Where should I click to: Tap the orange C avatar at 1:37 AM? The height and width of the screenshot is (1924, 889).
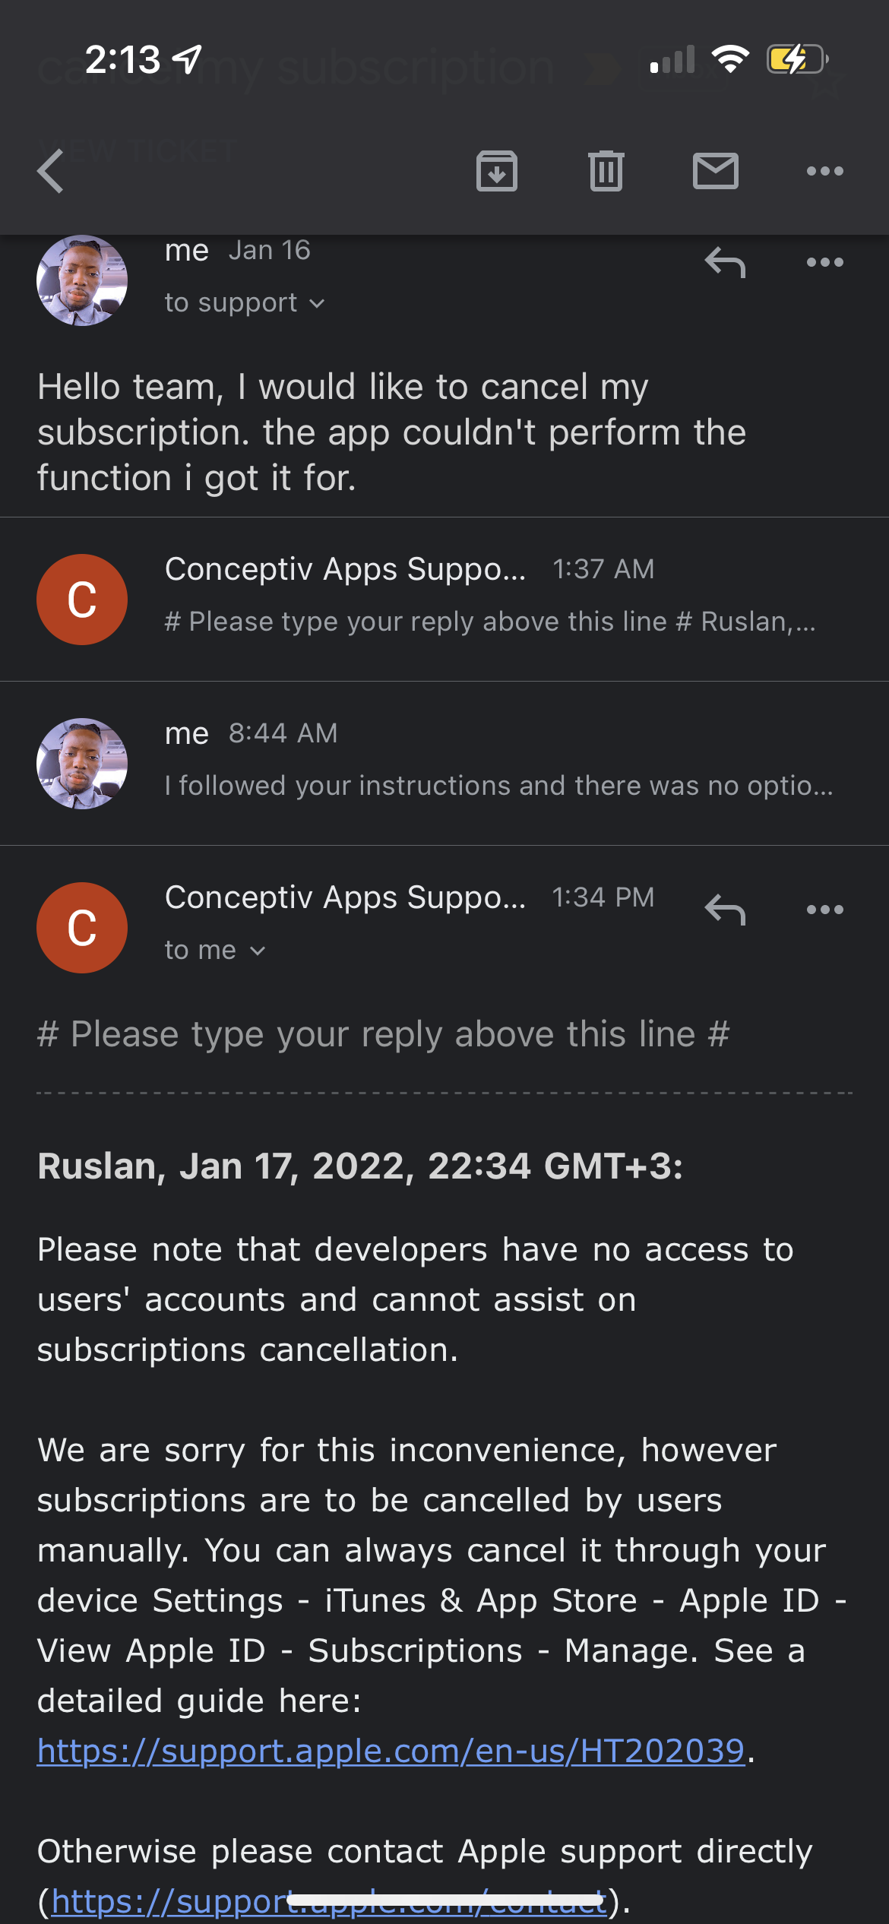(x=82, y=599)
